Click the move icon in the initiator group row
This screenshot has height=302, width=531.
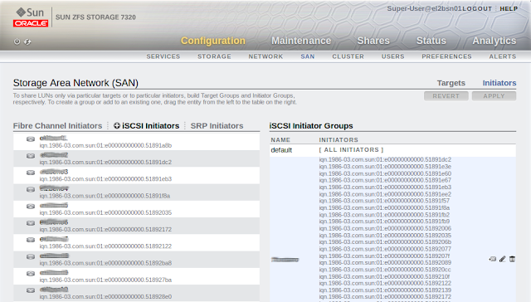(x=492, y=259)
